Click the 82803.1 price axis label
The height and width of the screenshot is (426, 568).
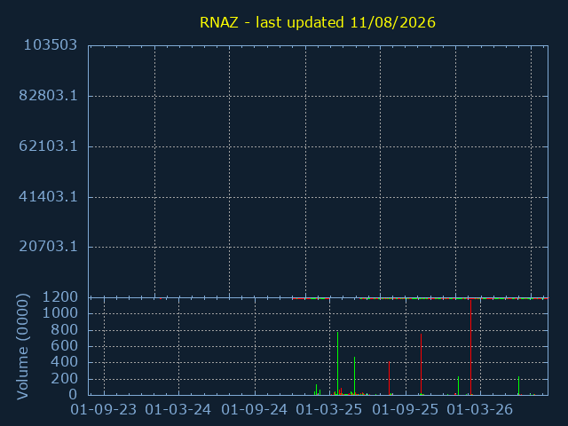coord(48,96)
